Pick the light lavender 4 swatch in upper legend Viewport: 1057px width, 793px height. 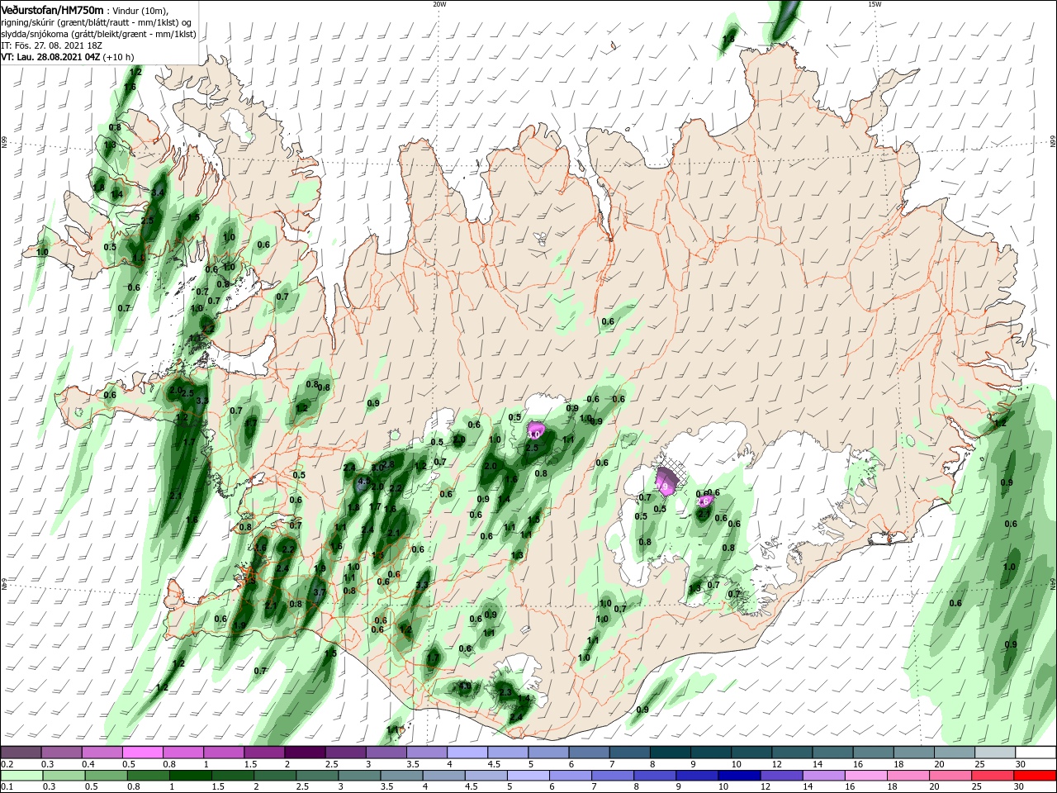tap(467, 753)
